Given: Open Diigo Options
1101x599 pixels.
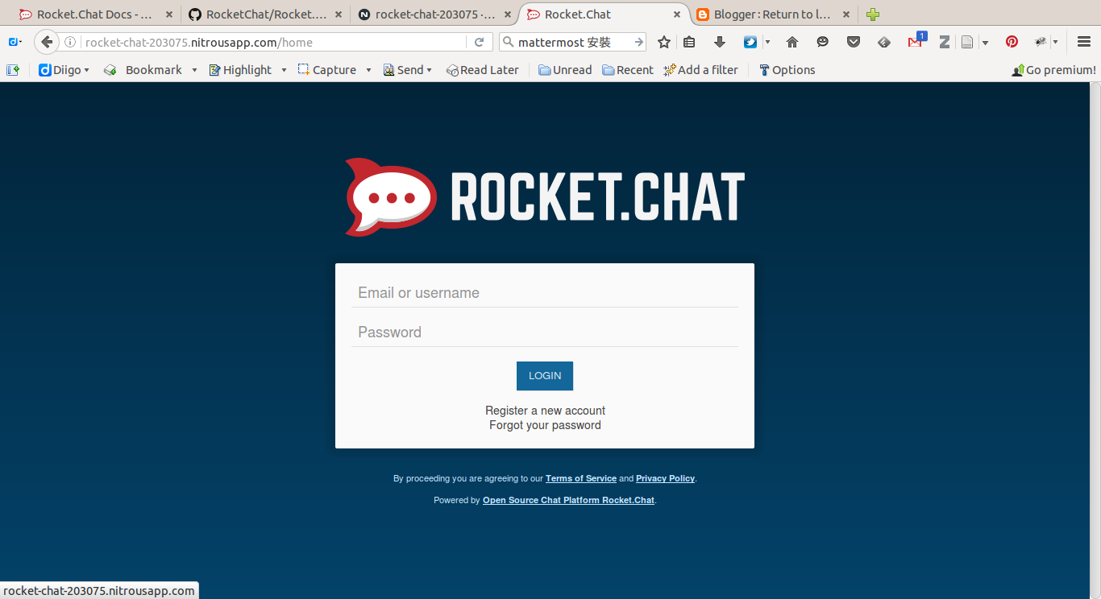Looking at the screenshot, I should click(787, 70).
